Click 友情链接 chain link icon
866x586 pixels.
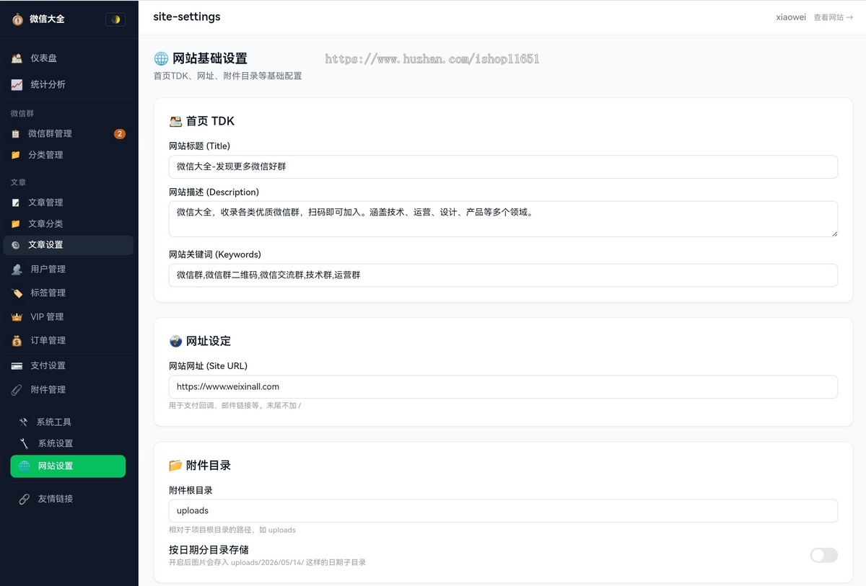24,499
